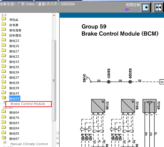164x147 pixels.
Task: Open folder icon beside 接地23
Action: tap(4, 40)
